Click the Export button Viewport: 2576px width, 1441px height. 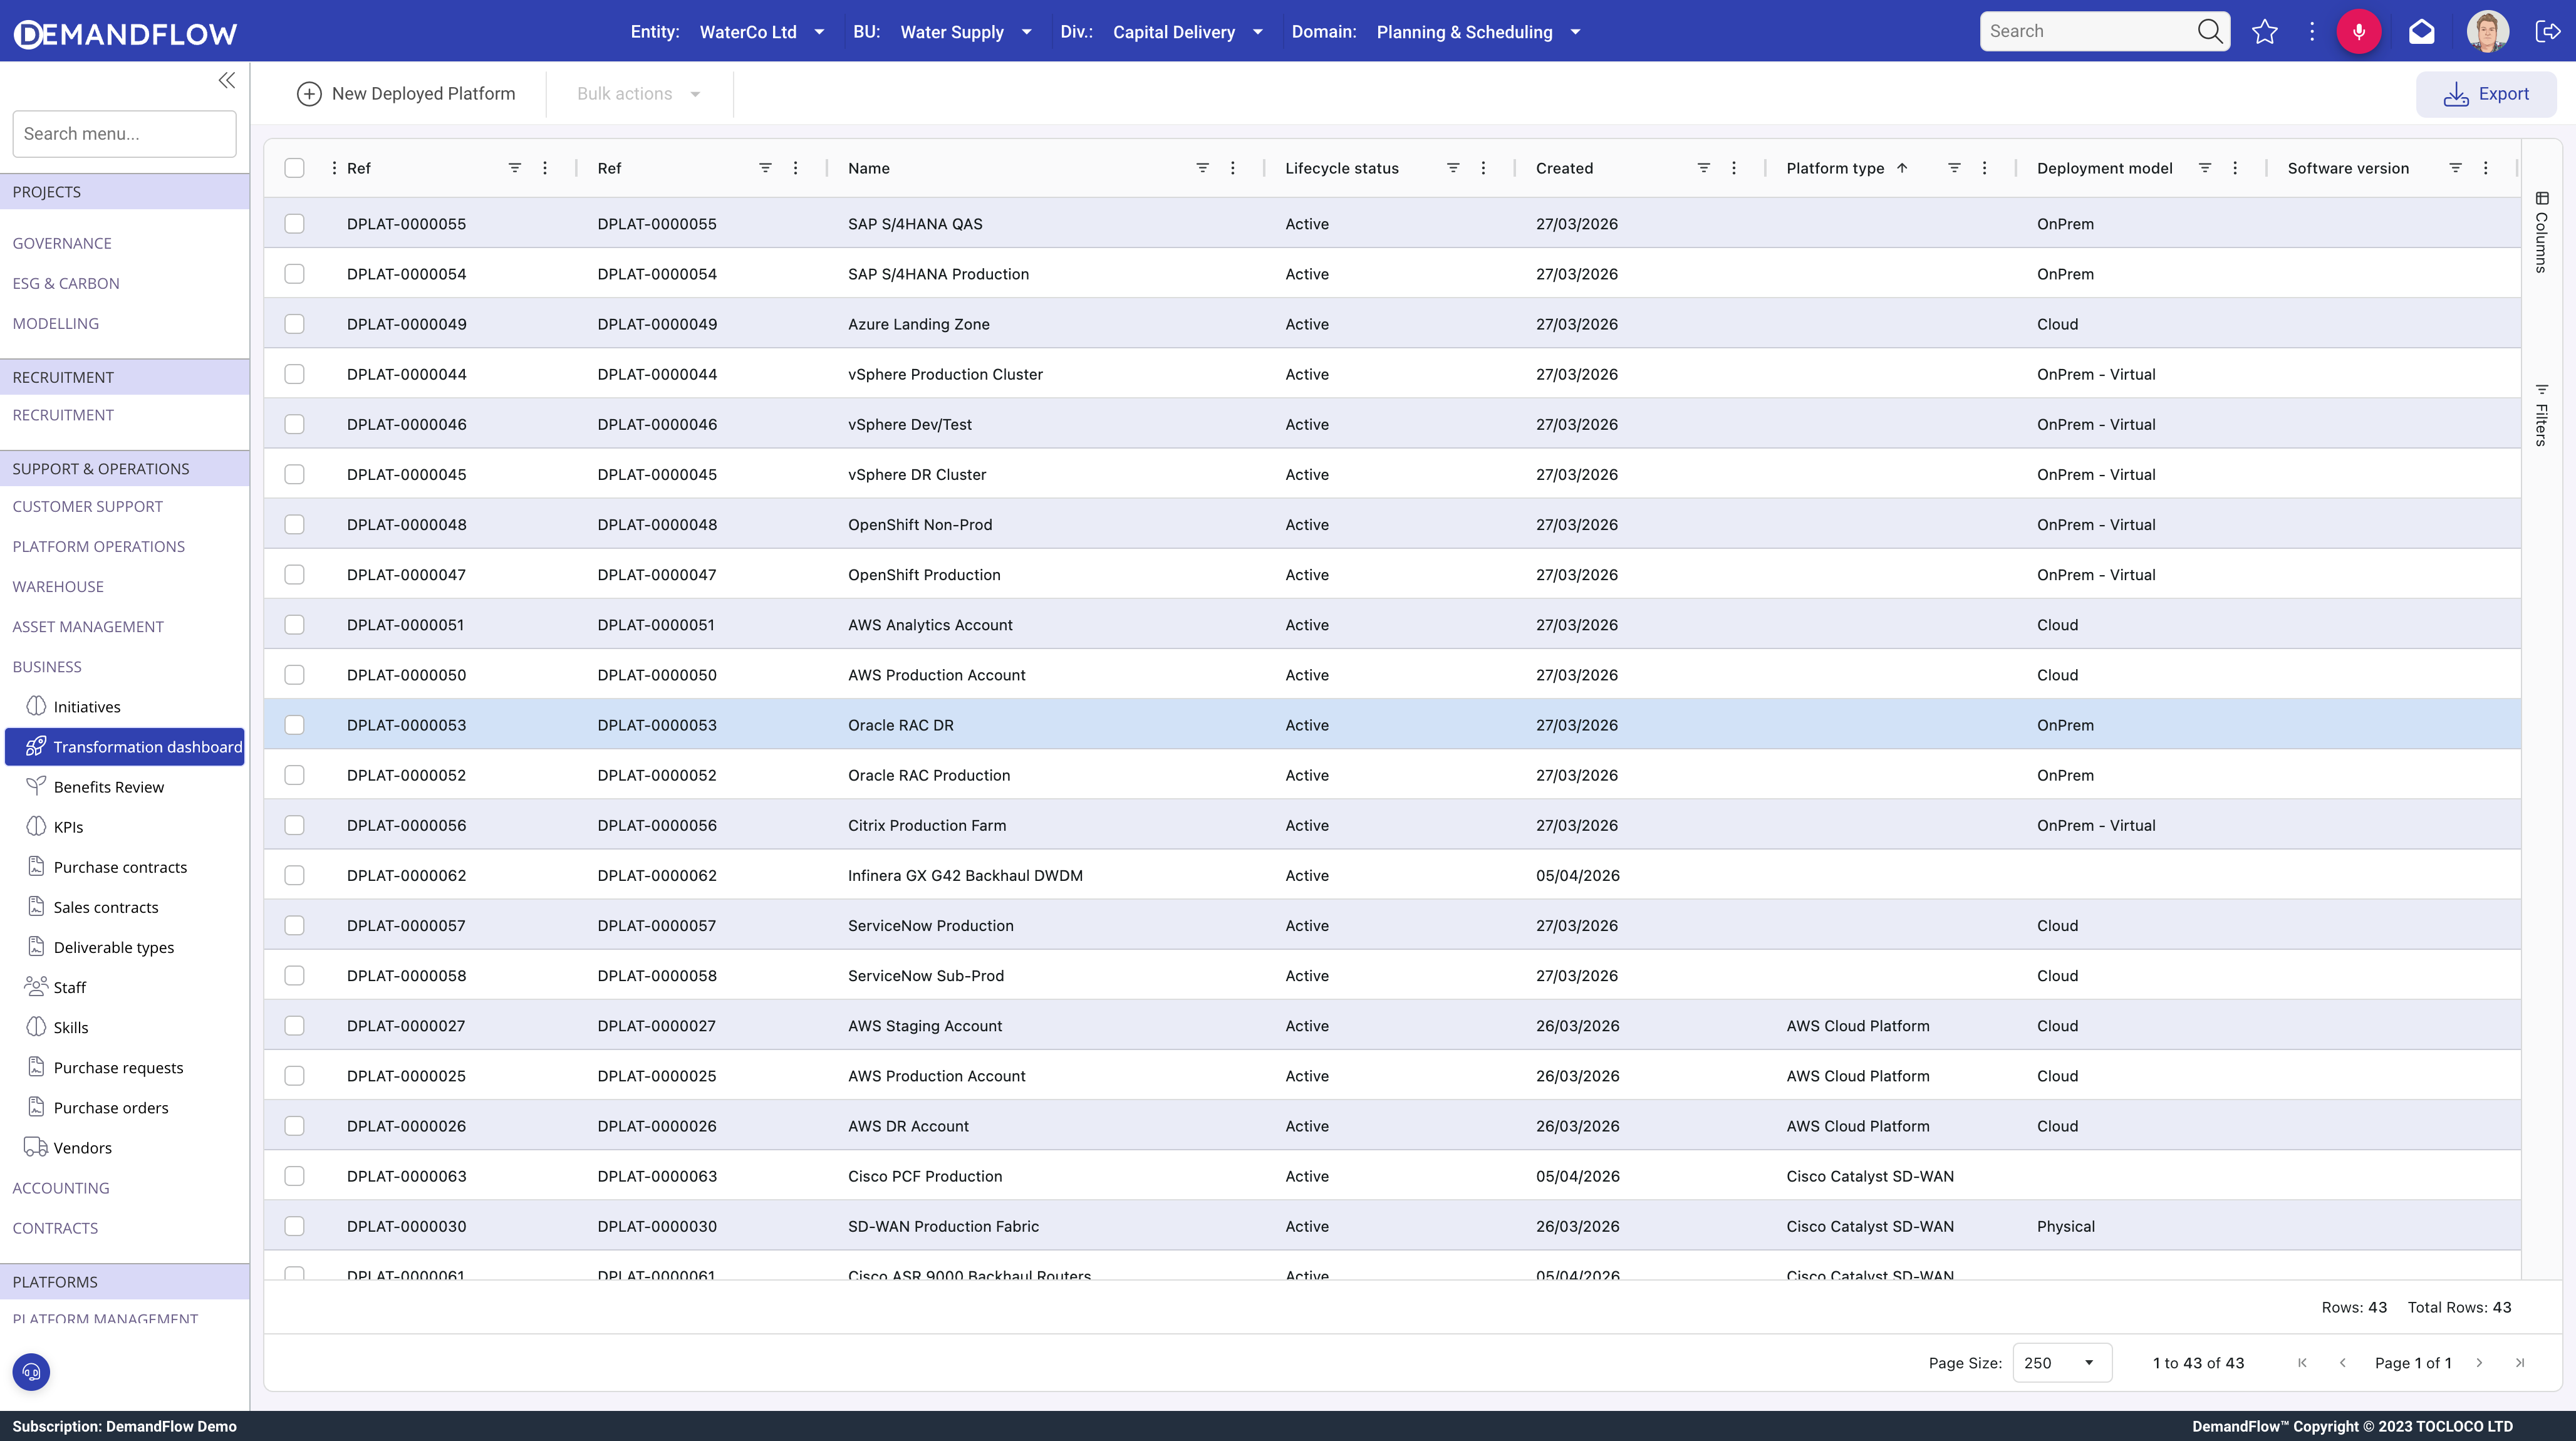2486,94
